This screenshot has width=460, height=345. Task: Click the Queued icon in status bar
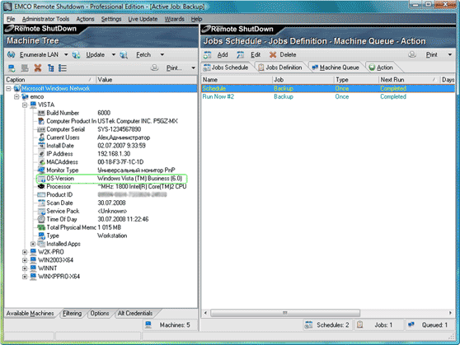click(x=411, y=324)
